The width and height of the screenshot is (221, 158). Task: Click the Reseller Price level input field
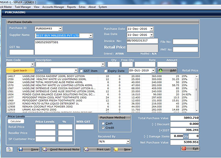[46, 133]
